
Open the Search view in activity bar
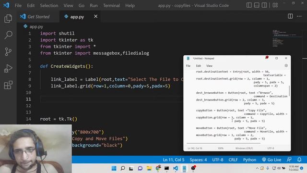coord(8,35)
